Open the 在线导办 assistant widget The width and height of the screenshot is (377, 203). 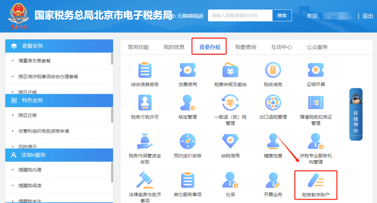[356, 114]
